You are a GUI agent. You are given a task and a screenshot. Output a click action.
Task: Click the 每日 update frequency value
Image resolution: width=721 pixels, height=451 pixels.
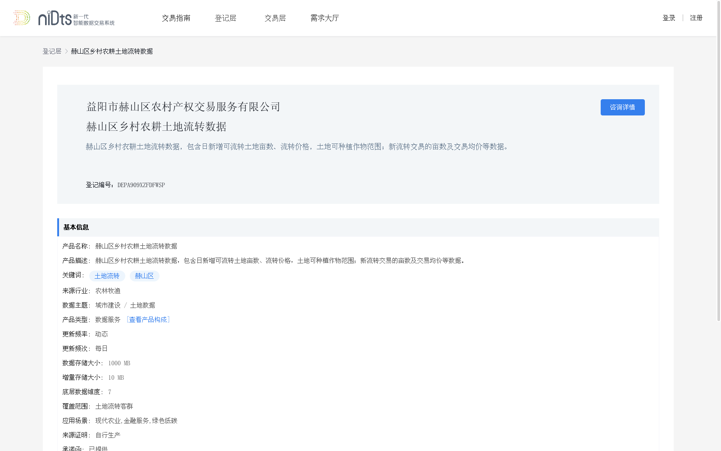pyautogui.click(x=101, y=349)
